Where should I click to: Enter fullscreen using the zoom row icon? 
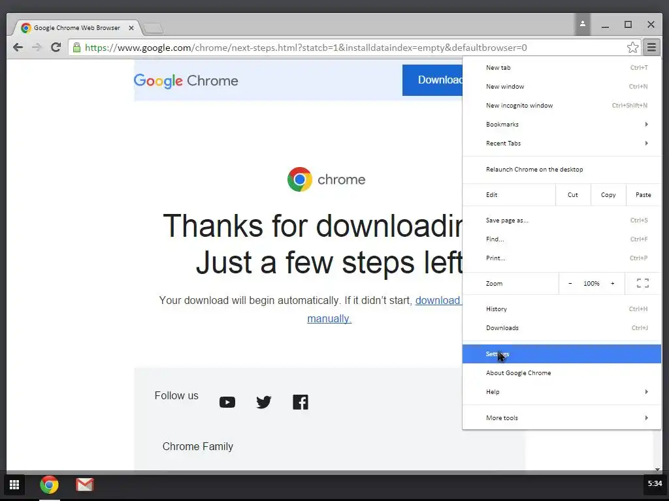click(643, 283)
